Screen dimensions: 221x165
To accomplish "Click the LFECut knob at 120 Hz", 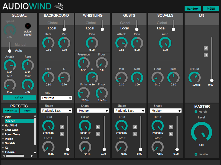I will point(195,78).
